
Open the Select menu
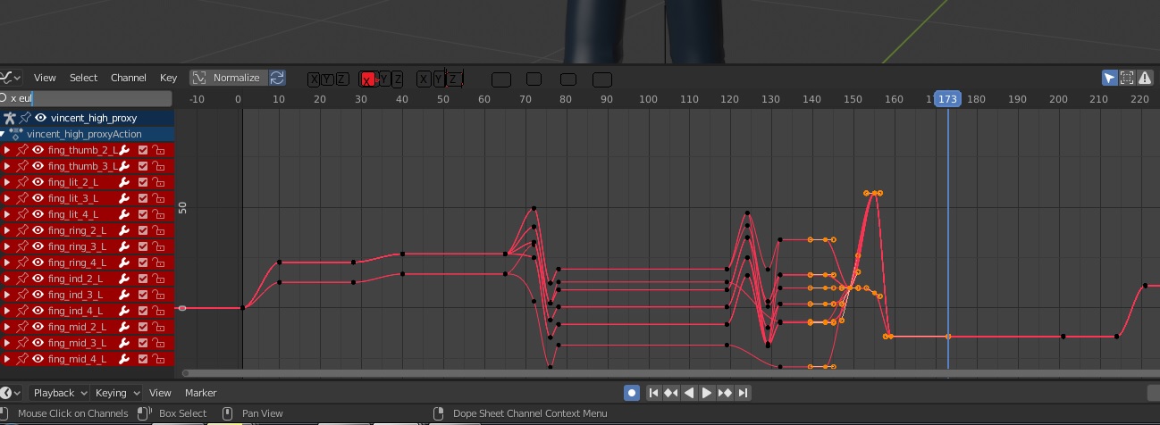tap(83, 78)
